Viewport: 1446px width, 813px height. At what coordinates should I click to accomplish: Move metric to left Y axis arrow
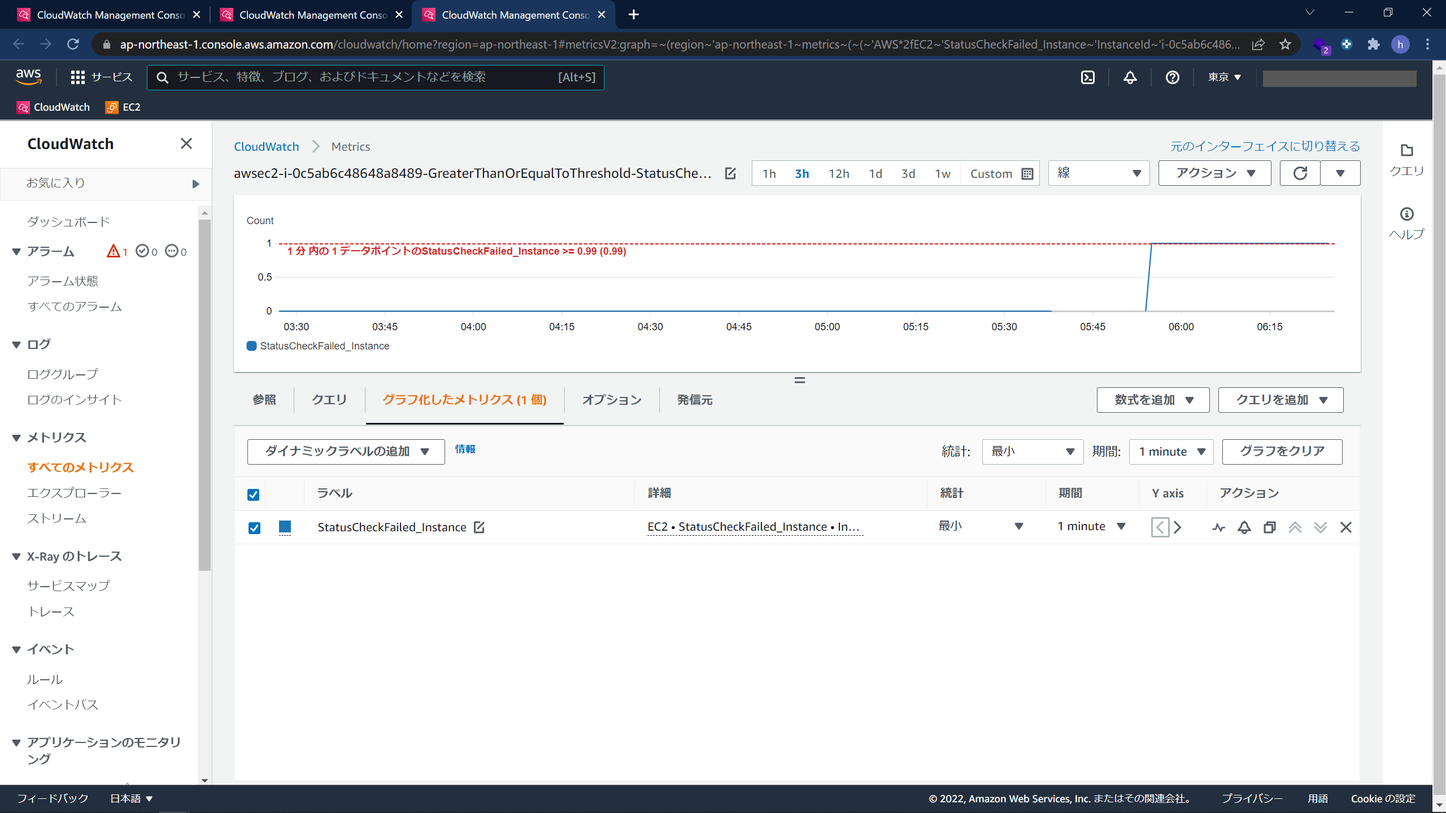coord(1160,527)
